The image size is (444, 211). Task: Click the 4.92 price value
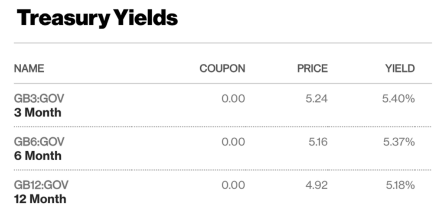317,185
